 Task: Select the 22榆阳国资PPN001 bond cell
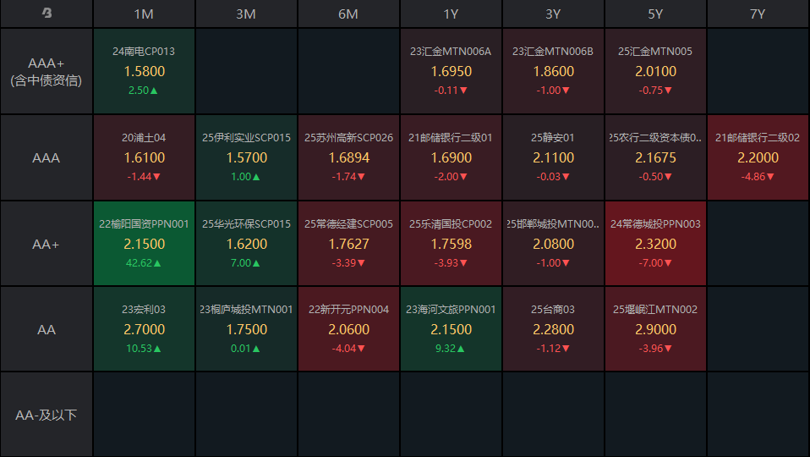point(144,244)
